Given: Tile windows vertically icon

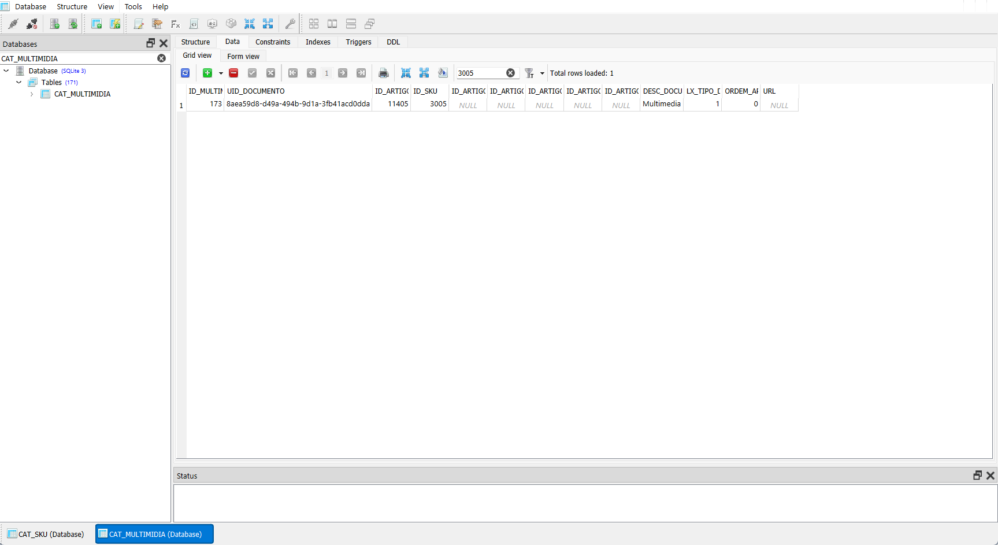Looking at the screenshot, I should (351, 24).
